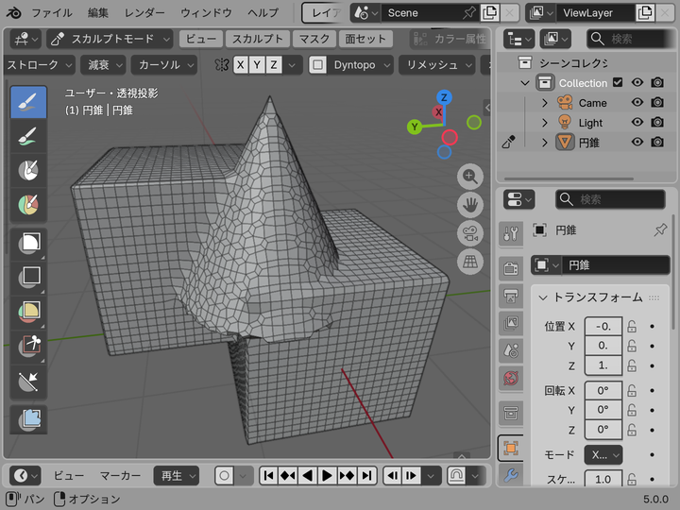Screen dimensions: 680x510
Task: Click 位置 X value field
Action: 603,326
